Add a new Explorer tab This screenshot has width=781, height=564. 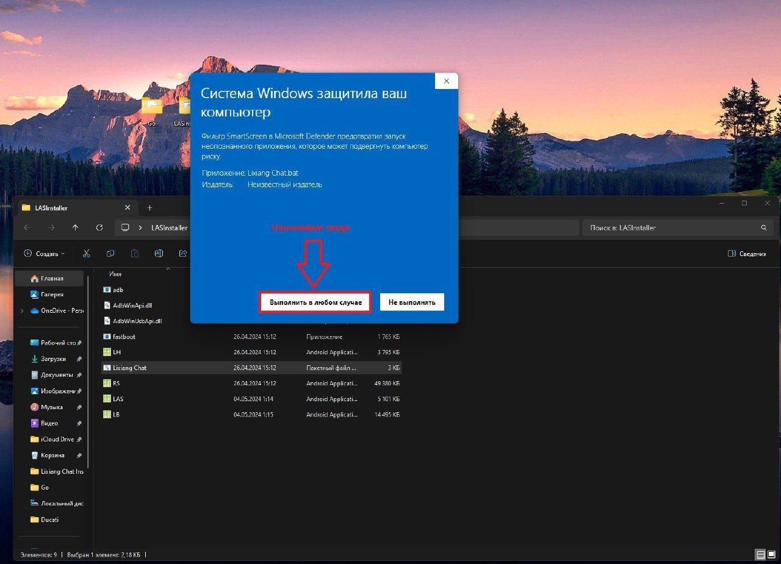pyautogui.click(x=149, y=208)
